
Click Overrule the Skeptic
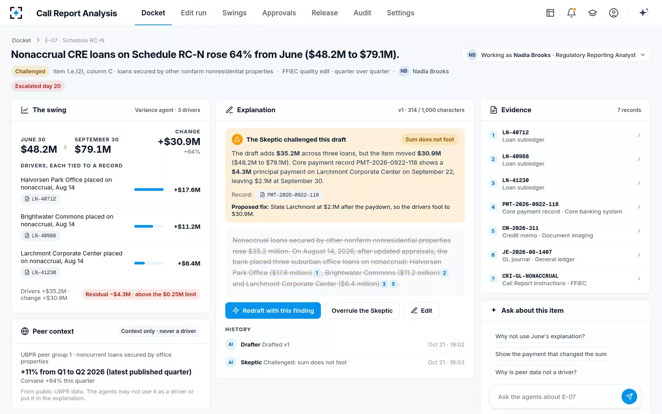(x=362, y=310)
